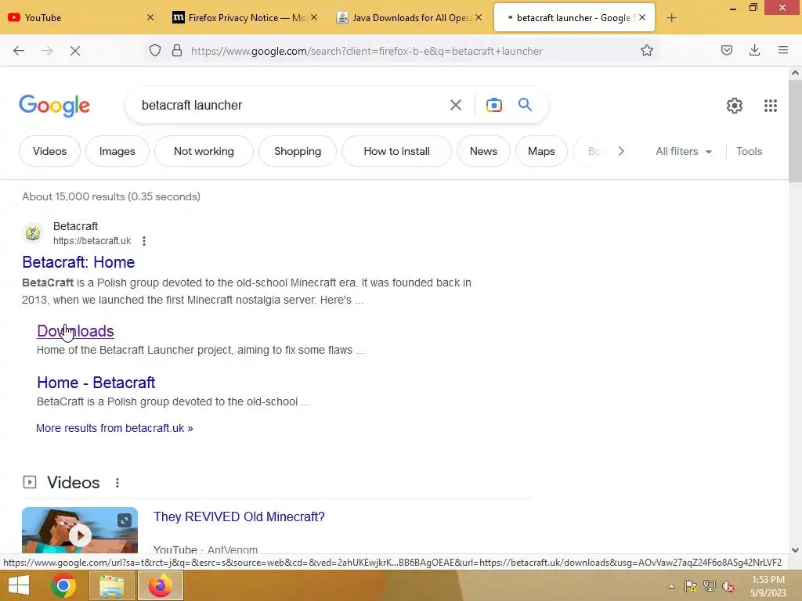The height and width of the screenshot is (601, 802).
Task: Close the Java Downloads tab
Action: pyautogui.click(x=479, y=17)
